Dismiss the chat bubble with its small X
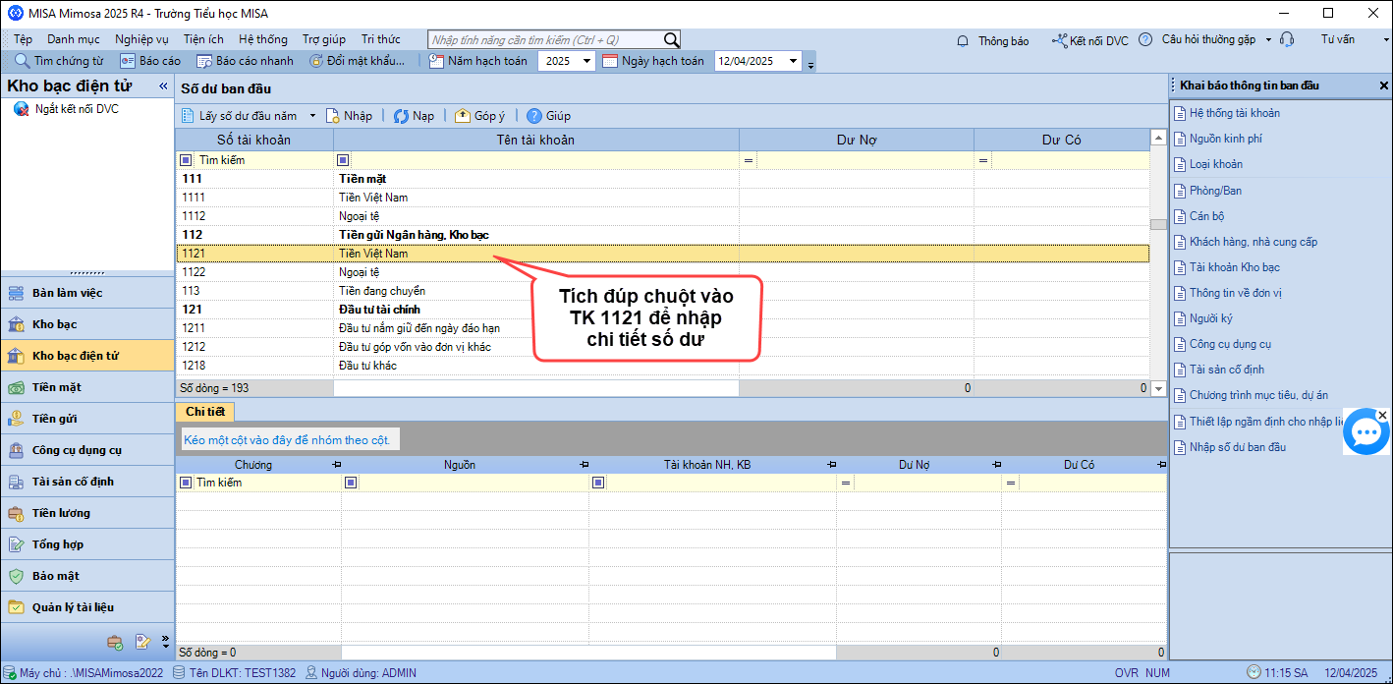 coord(1382,416)
